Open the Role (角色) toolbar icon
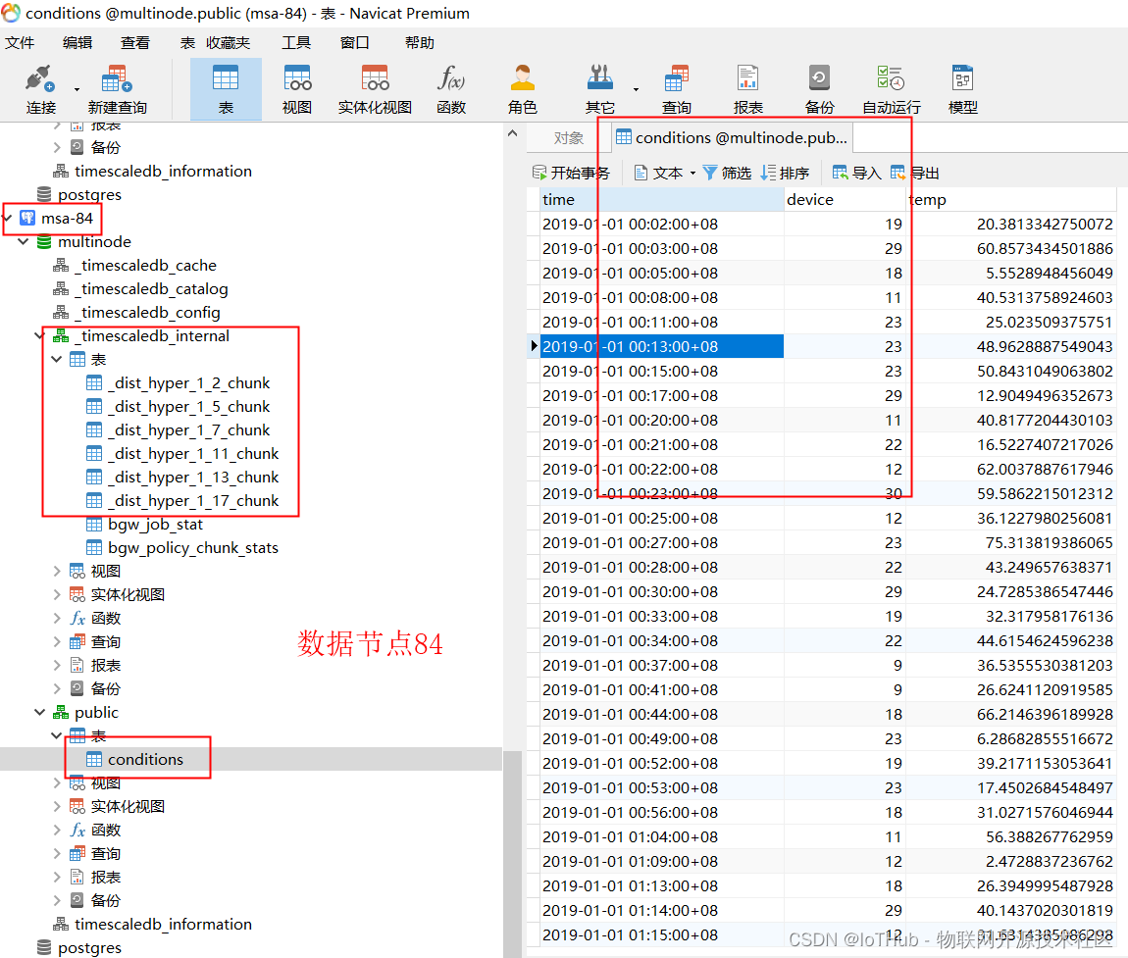The width and height of the screenshot is (1128, 958). point(522,89)
